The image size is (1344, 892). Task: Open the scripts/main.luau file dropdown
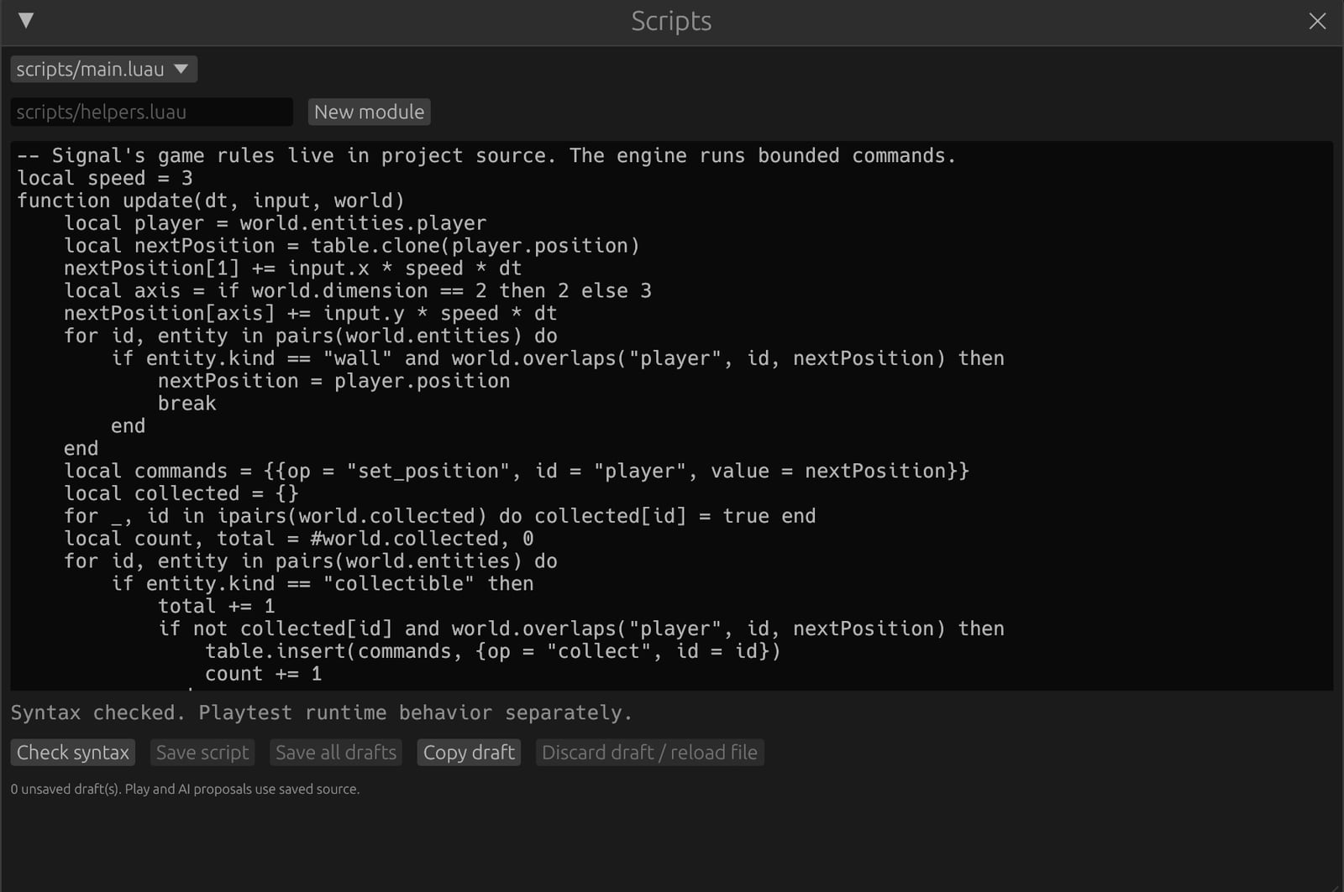pos(103,69)
